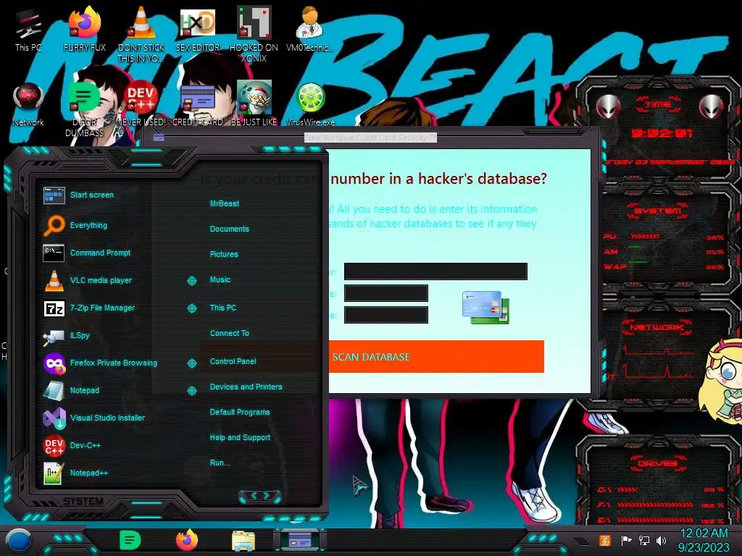The image size is (742, 556).
Task: Open Firefox from the taskbar
Action: (x=187, y=540)
